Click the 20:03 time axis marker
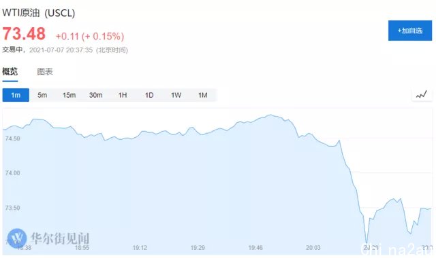This screenshot has height=258, width=436. 313,247
